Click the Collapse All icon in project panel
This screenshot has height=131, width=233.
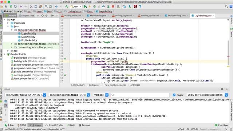[46, 15]
